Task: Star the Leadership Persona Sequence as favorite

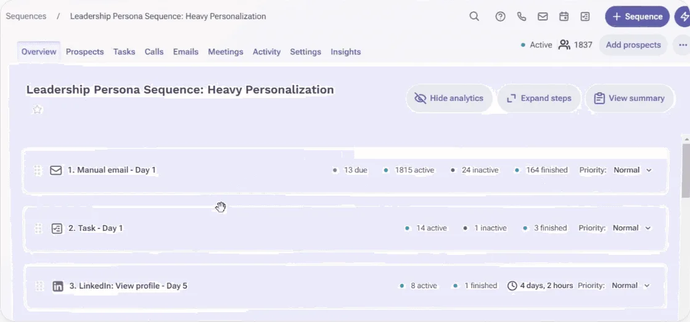Action: point(38,110)
